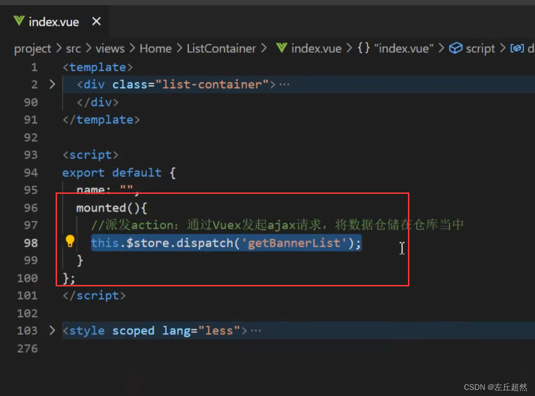This screenshot has width=535, height=396.
Task: Click line number 96 in the gutter
Action: tap(31, 208)
